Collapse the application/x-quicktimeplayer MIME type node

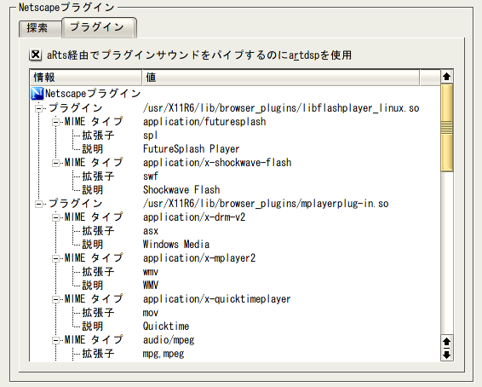click(x=55, y=299)
